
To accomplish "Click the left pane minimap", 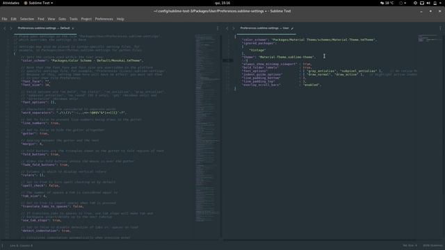I will click(207, 128).
